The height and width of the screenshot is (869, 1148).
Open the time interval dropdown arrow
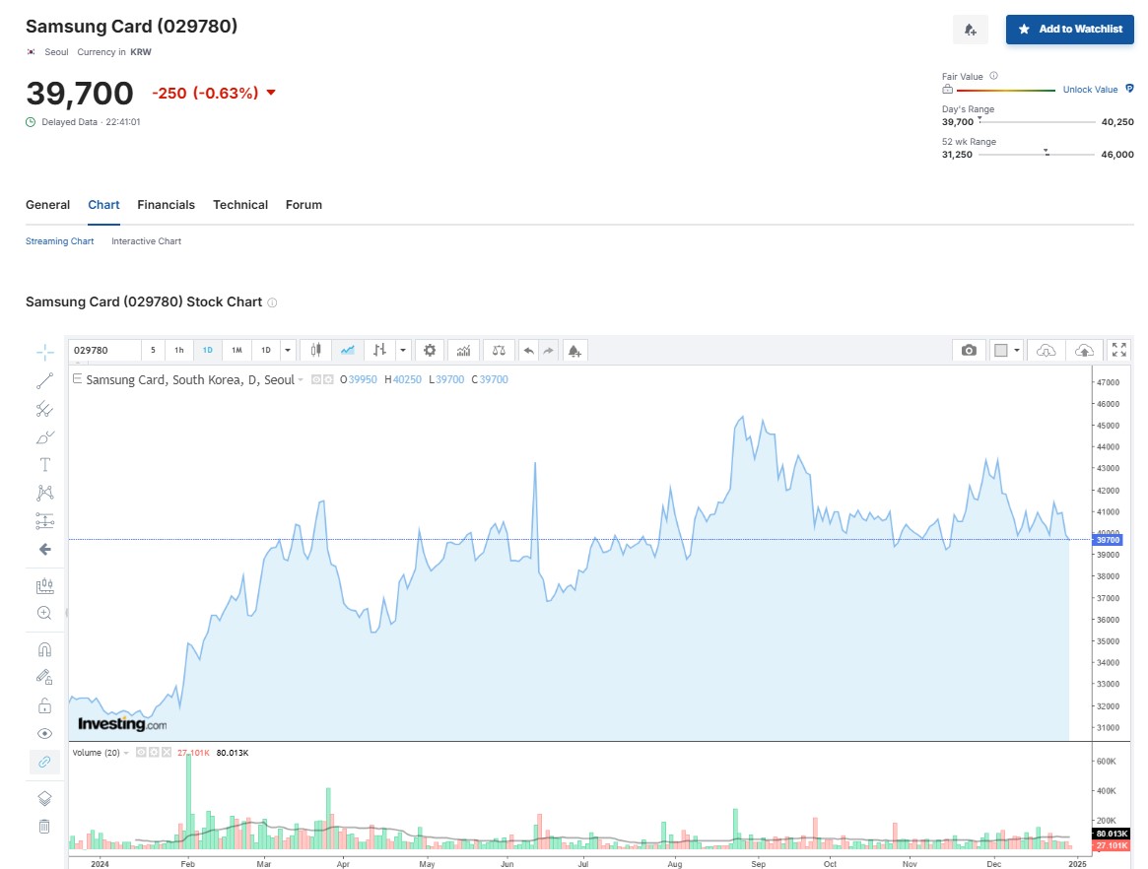pyautogui.click(x=288, y=350)
